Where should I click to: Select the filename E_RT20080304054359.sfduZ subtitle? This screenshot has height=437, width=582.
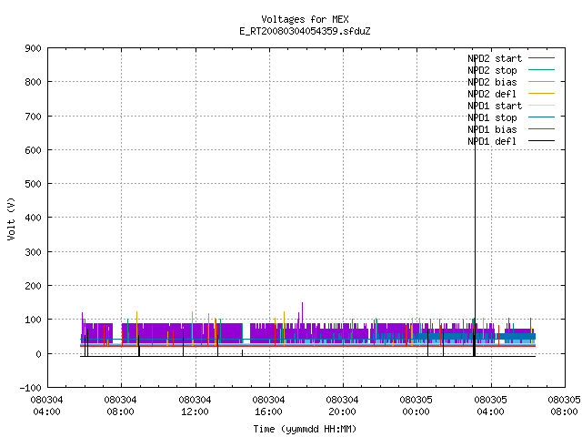coord(305,31)
